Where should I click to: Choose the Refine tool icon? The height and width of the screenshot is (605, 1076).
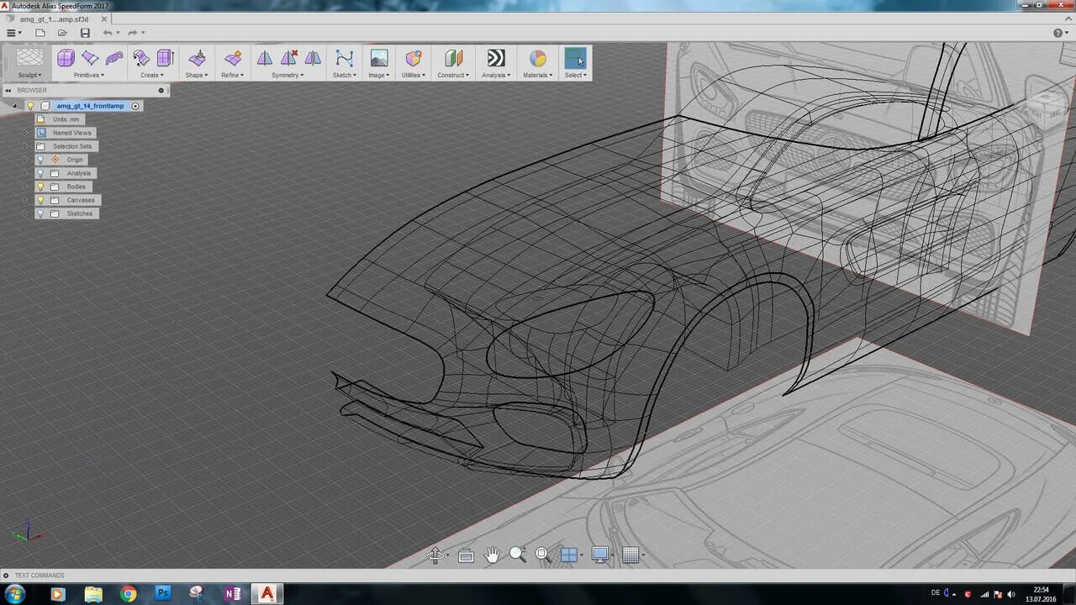click(x=233, y=58)
